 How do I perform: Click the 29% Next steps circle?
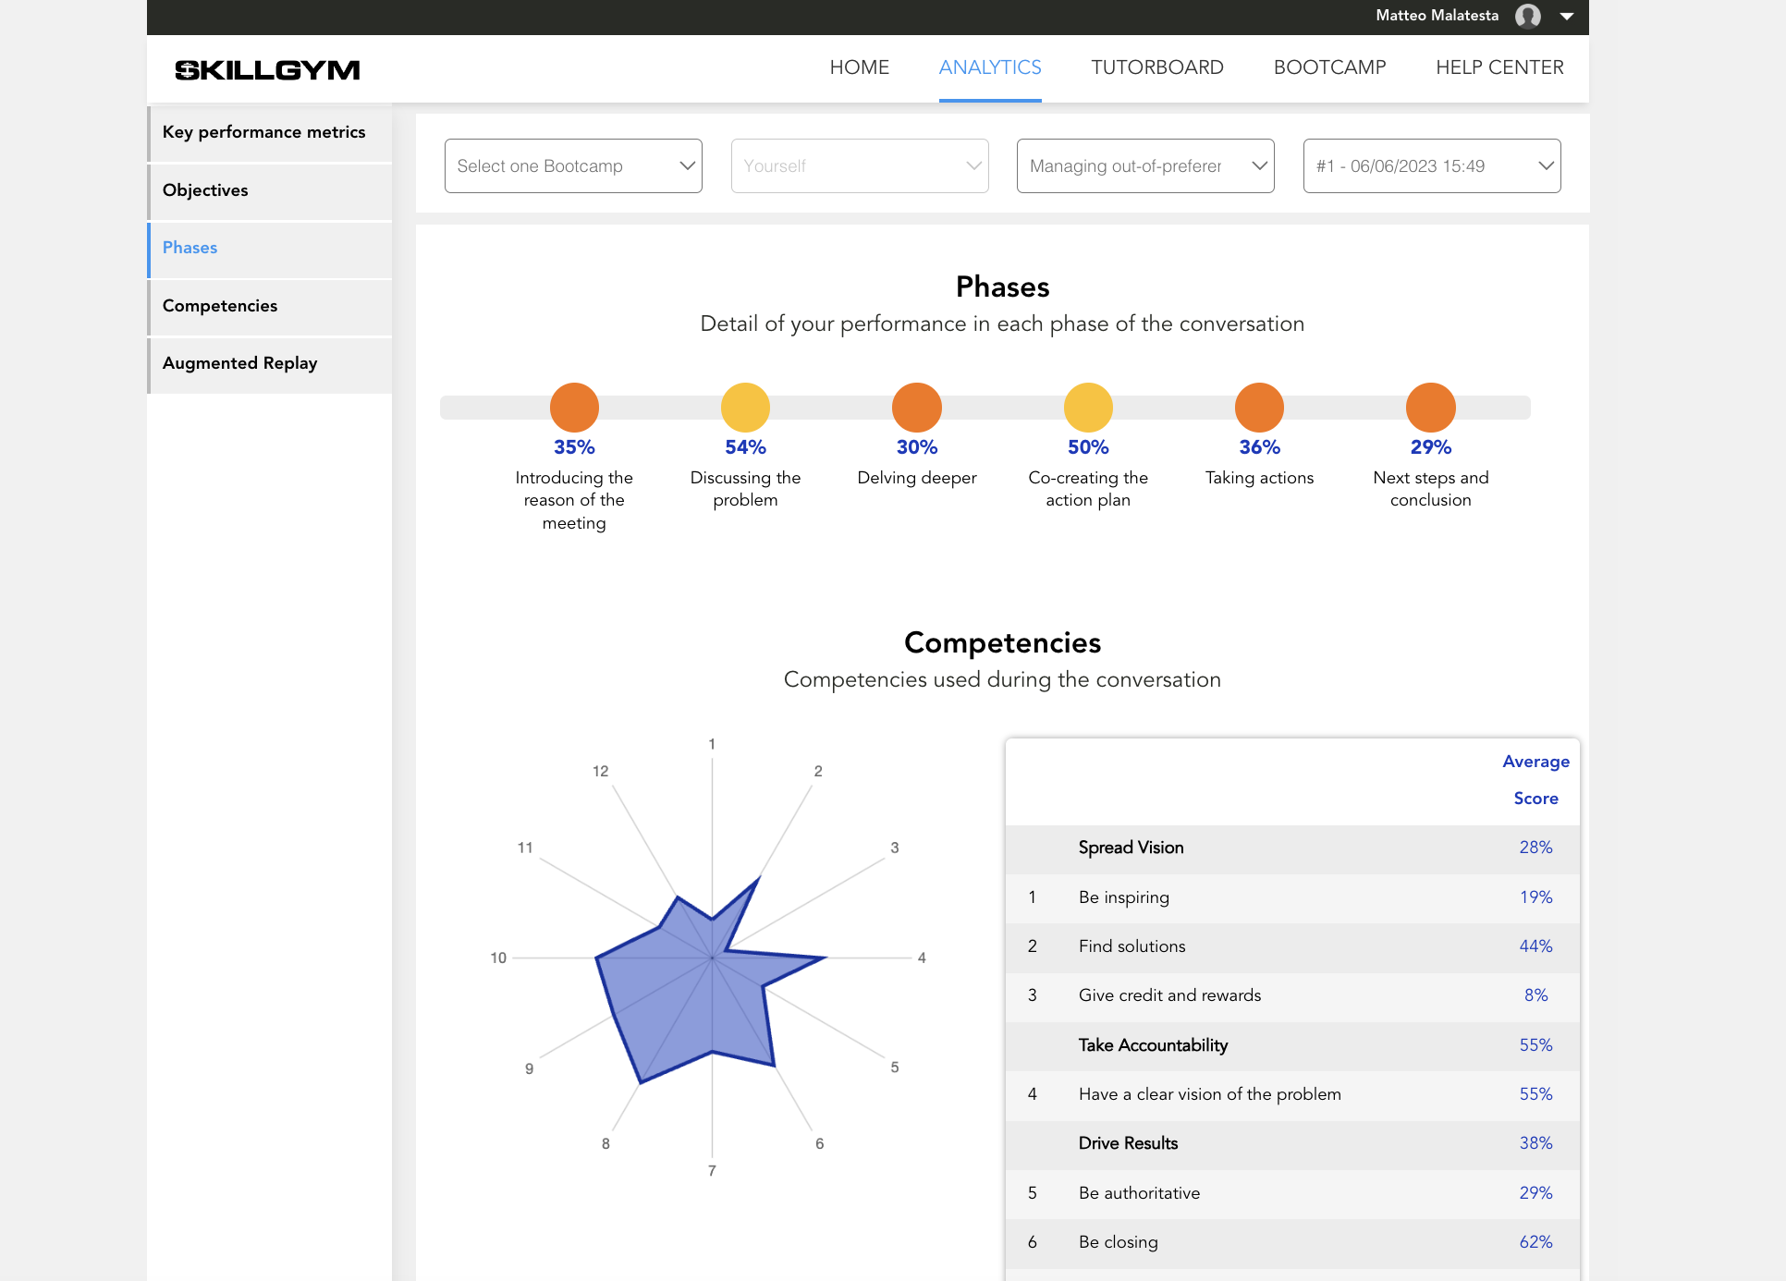tap(1430, 408)
